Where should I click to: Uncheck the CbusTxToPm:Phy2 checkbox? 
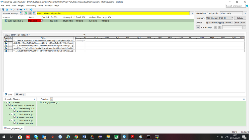12,114
